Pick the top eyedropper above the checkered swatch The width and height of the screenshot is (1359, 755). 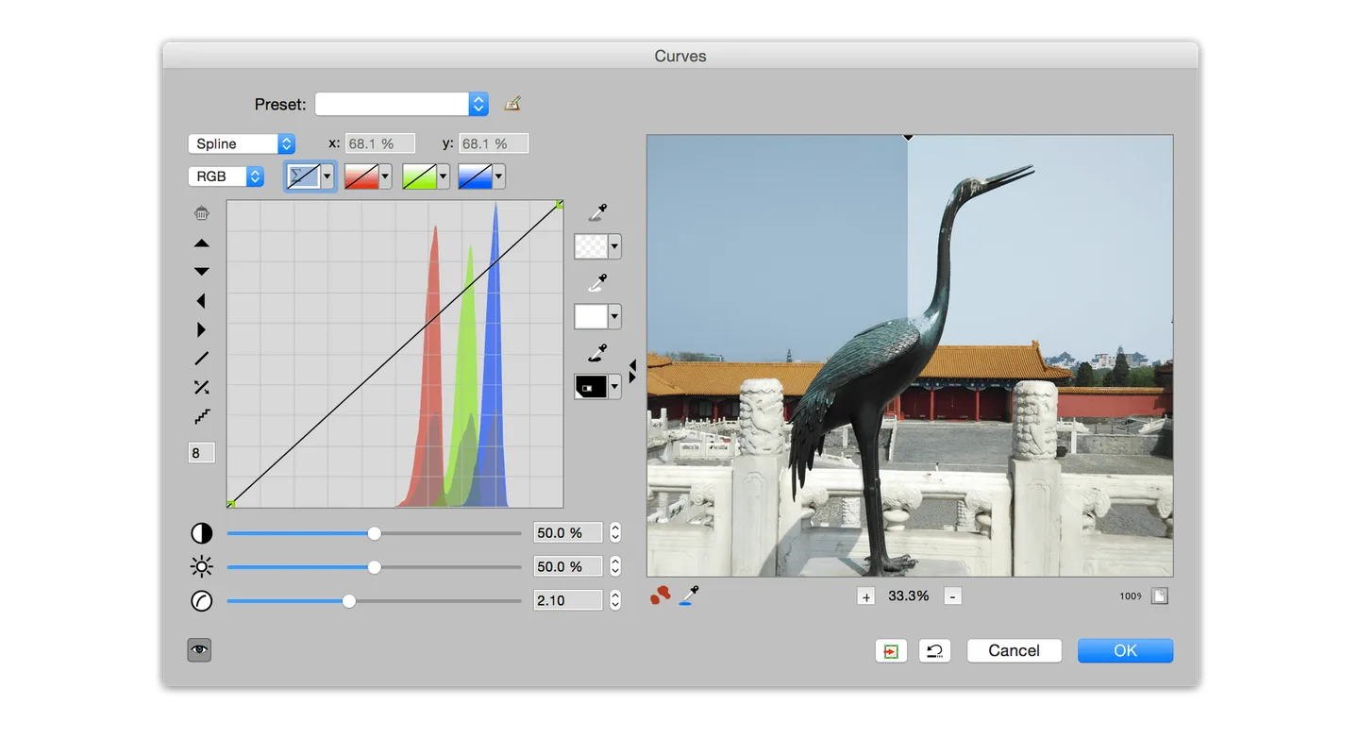[596, 212]
